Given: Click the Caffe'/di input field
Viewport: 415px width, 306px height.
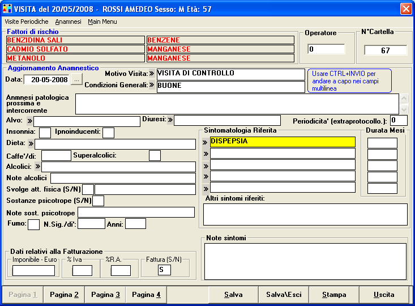Looking at the screenshot, I should [x=57, y=155].
